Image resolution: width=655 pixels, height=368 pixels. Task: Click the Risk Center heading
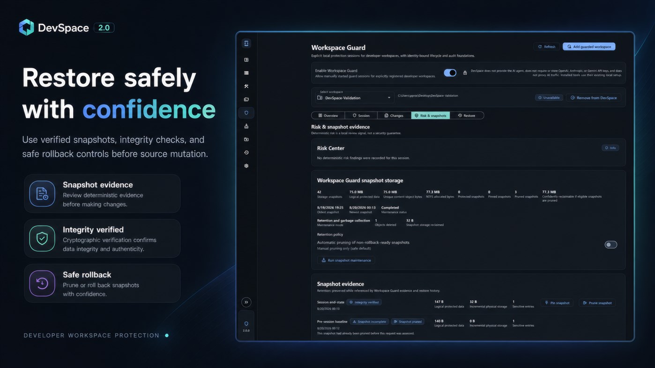tap(331, 148)
